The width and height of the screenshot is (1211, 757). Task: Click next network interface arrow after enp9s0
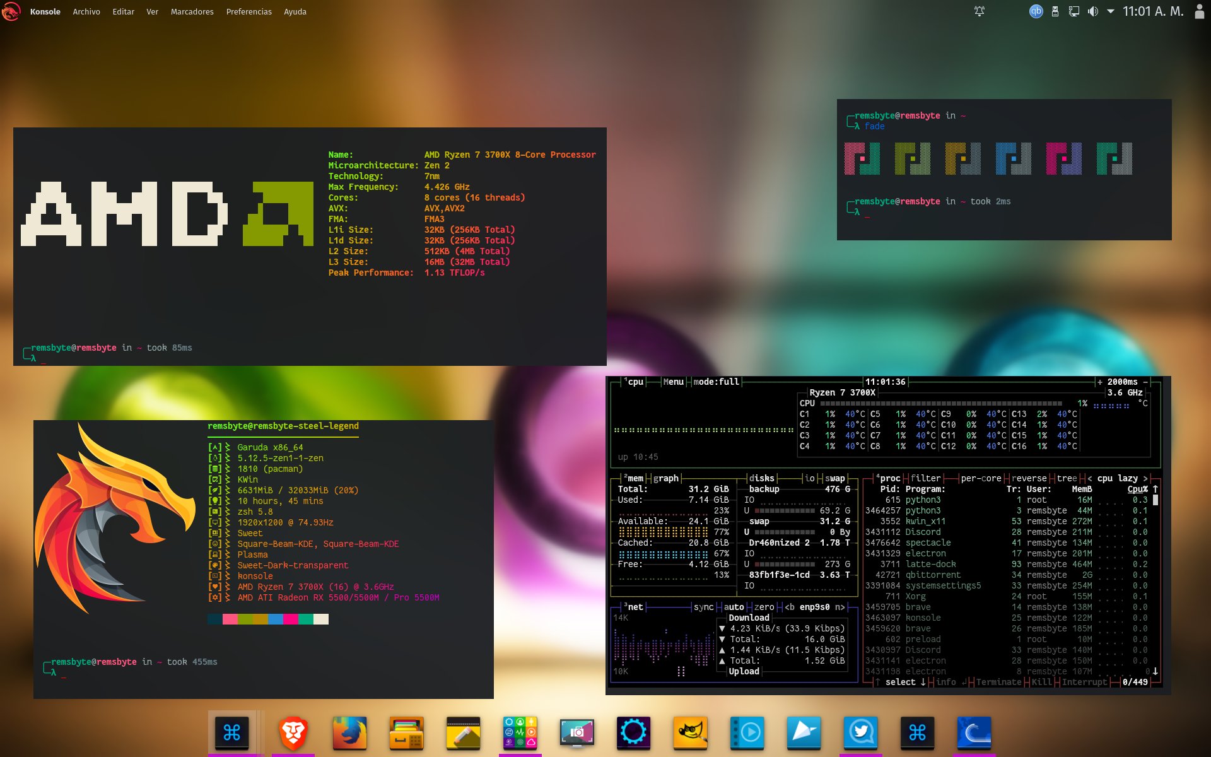click(841, 607)
